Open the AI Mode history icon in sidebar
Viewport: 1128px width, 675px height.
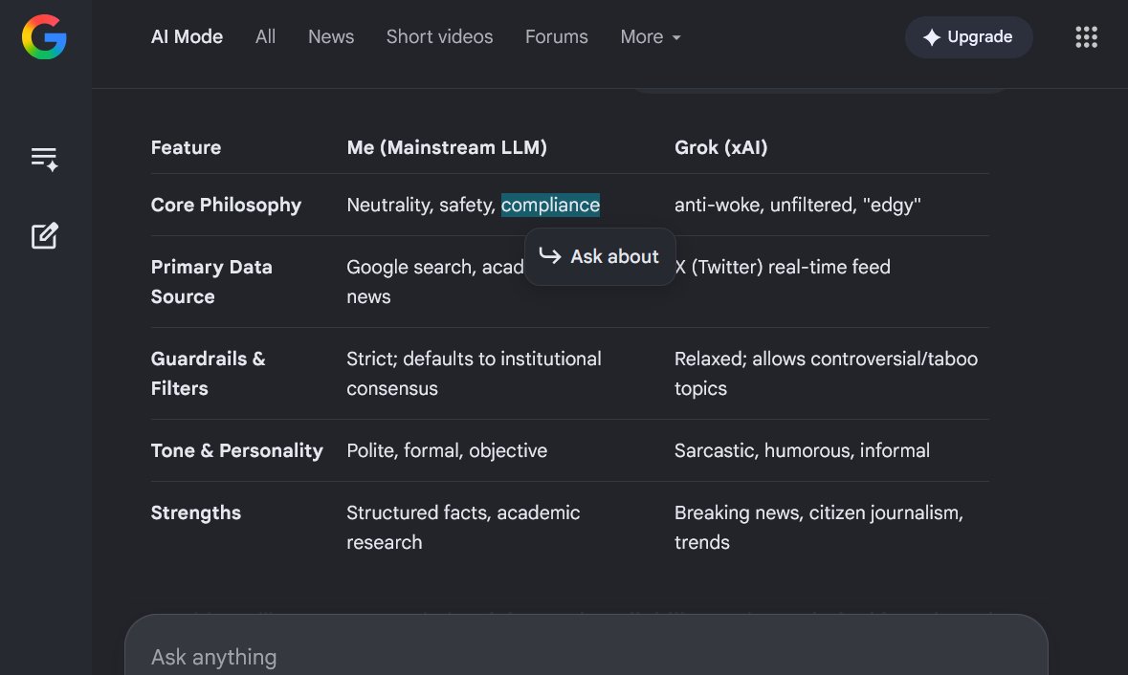tap(44, 159)
